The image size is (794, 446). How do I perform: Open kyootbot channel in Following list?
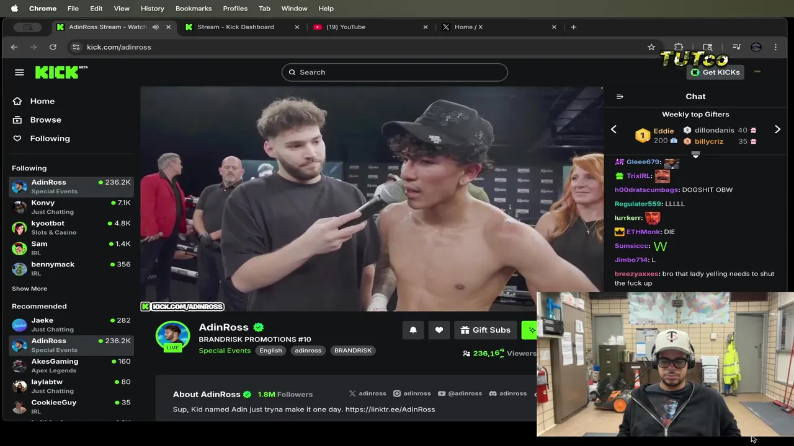tap(71, 227)
